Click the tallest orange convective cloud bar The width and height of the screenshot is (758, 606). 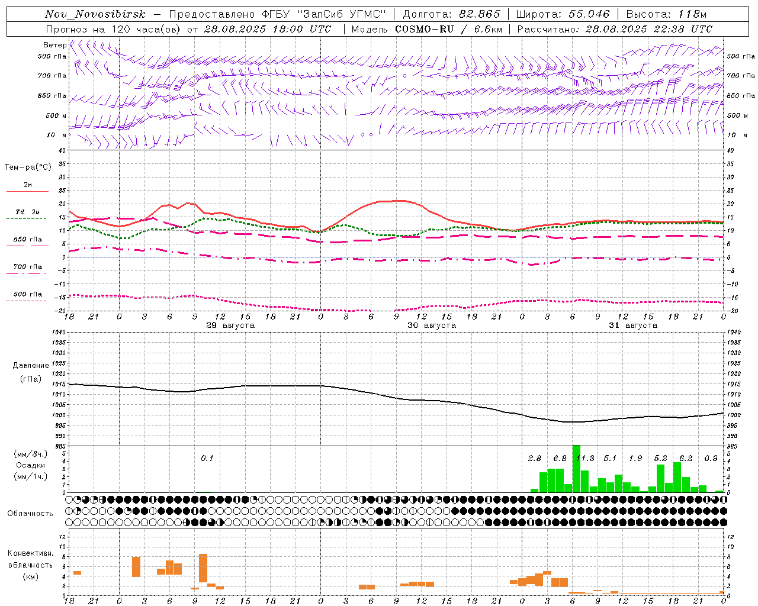pyautogui.click(x=203, y=568)
